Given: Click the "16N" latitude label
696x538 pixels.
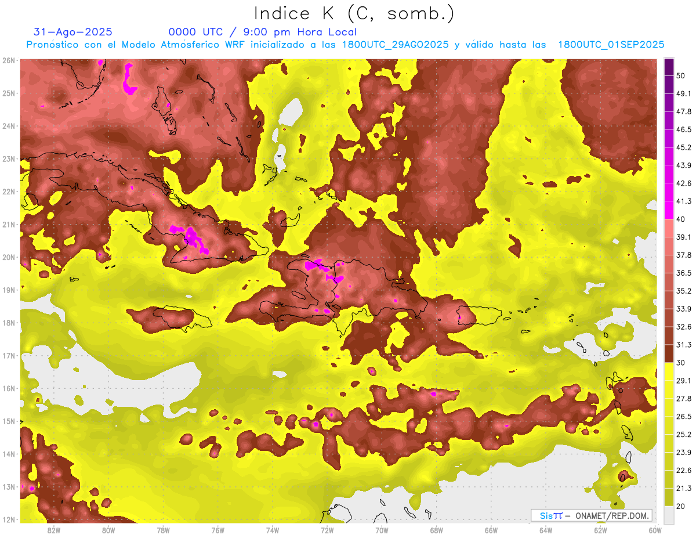Looking at the screenshot, I should pyautogui.click(x=9, y=388).
